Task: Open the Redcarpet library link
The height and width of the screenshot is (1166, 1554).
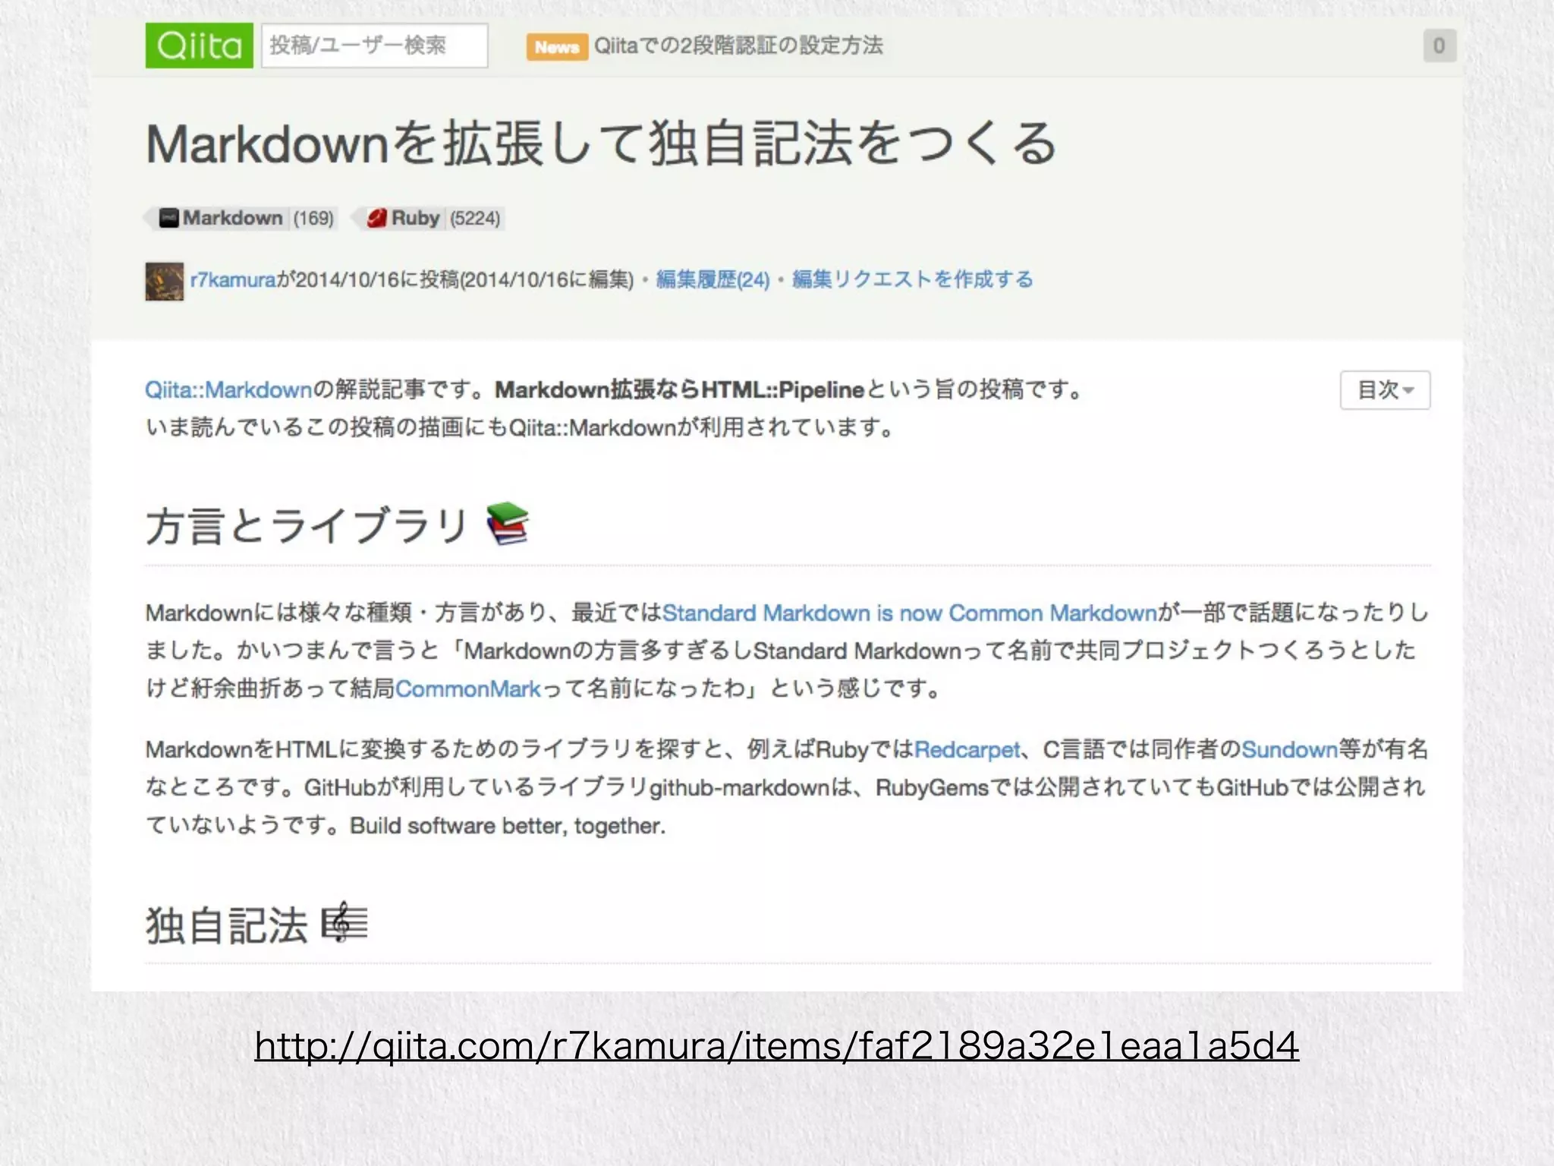Action: coord(967,750)
